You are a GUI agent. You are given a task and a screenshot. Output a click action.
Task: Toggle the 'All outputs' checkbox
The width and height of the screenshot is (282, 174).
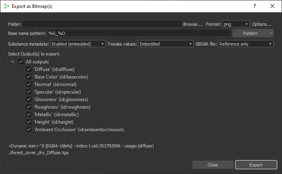(x=21, y=62)
